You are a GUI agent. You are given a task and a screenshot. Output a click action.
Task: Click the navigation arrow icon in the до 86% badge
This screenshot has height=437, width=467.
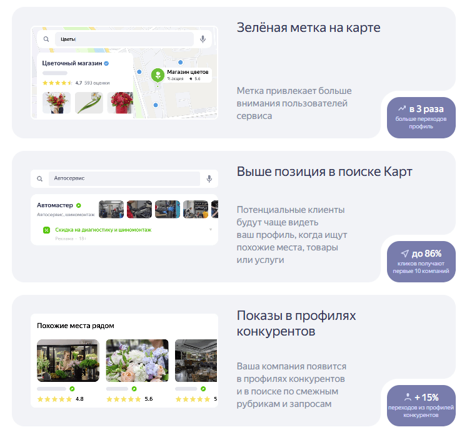click(x=404, y=254)
